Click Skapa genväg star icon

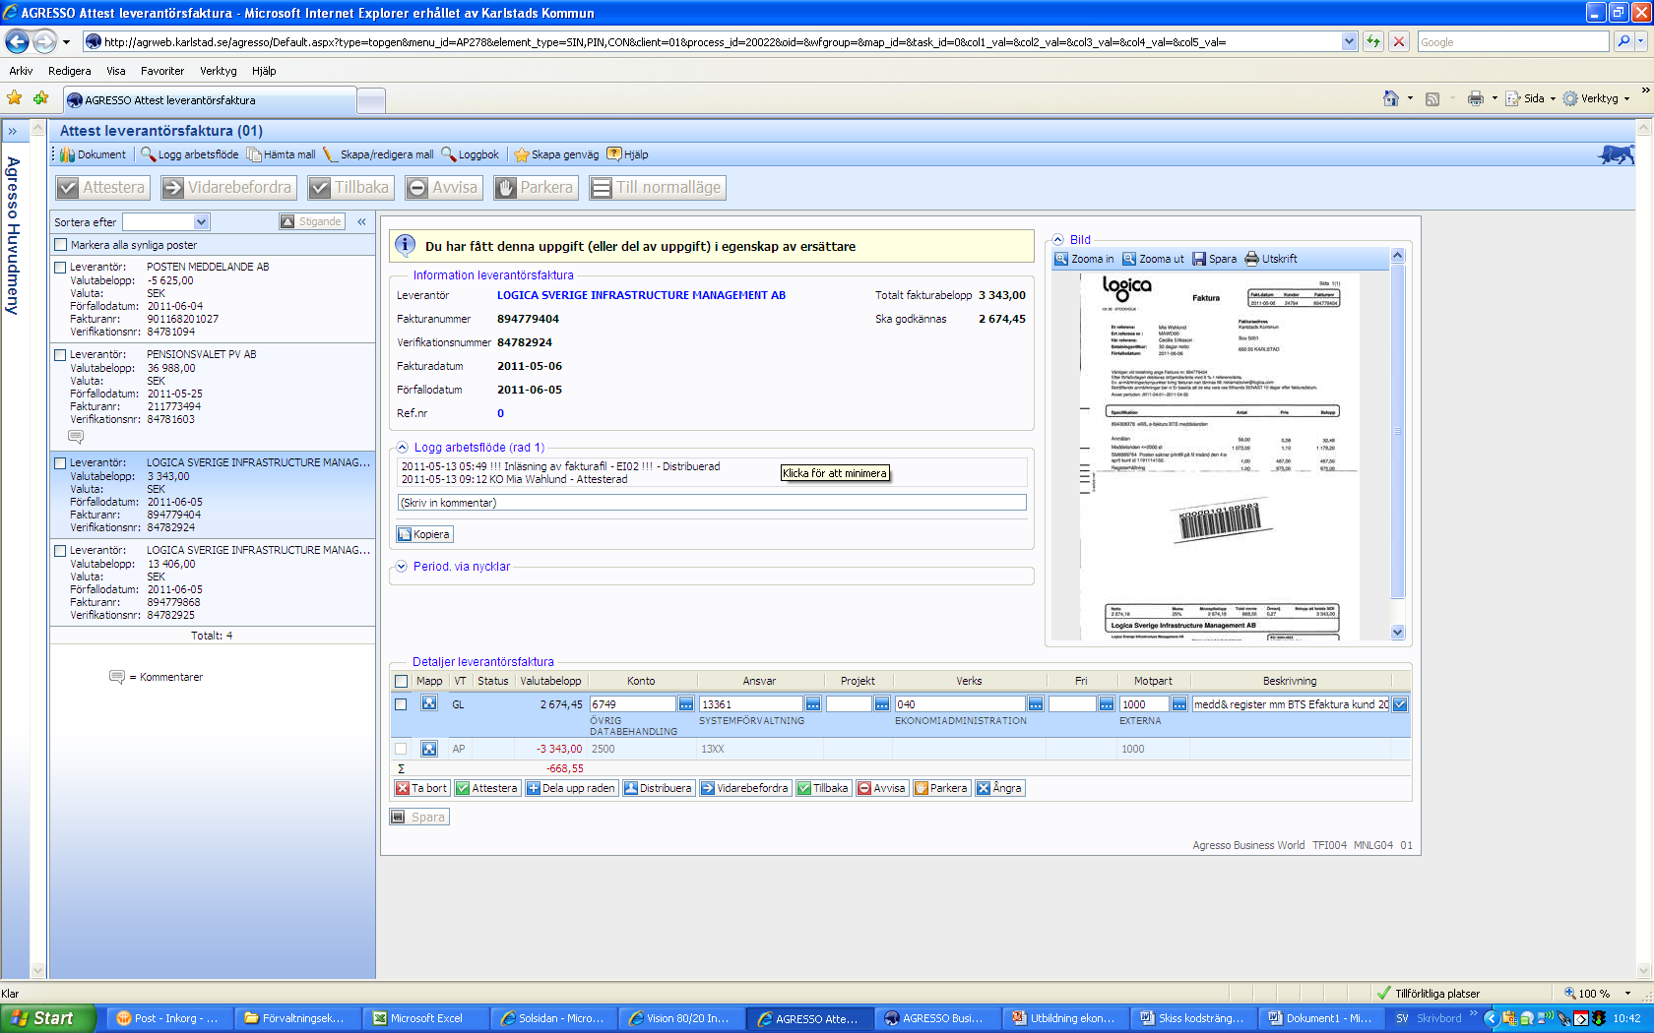tap(522, 154)
